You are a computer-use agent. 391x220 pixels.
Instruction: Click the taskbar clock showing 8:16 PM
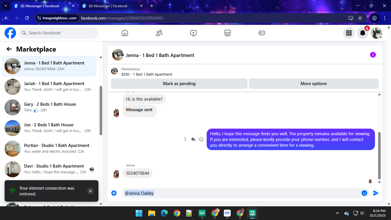click(x=378, y=213)
